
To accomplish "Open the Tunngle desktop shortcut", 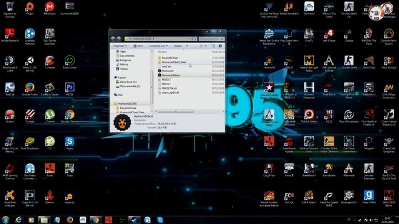I will [30, 116].
